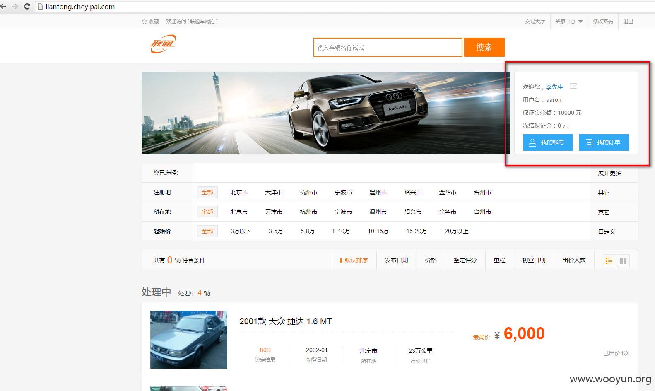Sort by 价格
This screenshot has width=655, height=391.
431,260
